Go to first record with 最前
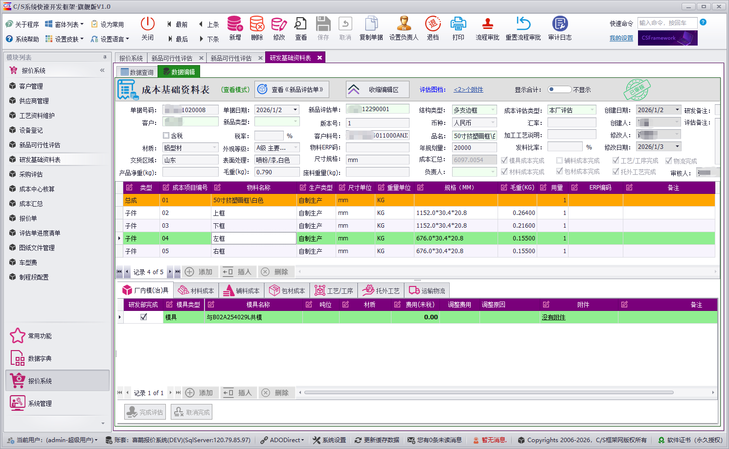This screenshot has height=449, width=729. [177, 24]
